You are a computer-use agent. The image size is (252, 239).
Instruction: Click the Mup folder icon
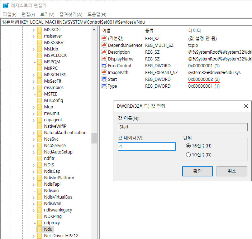point(39,107)
